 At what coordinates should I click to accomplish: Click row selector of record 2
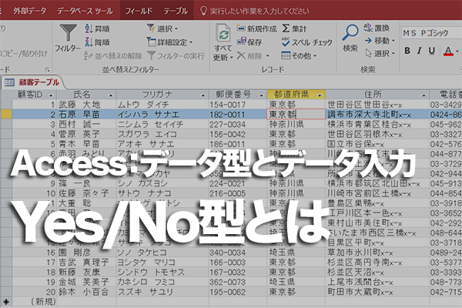(x=6, y=115)
